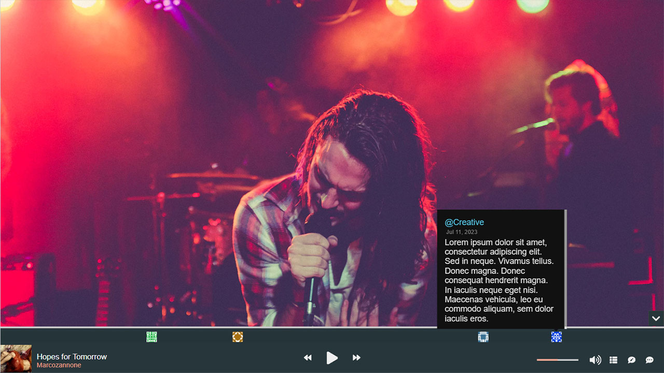Screen dimensions: 664x373
Task: Select the light-blue chip avatar on the waveform bar
Action: 483,336
